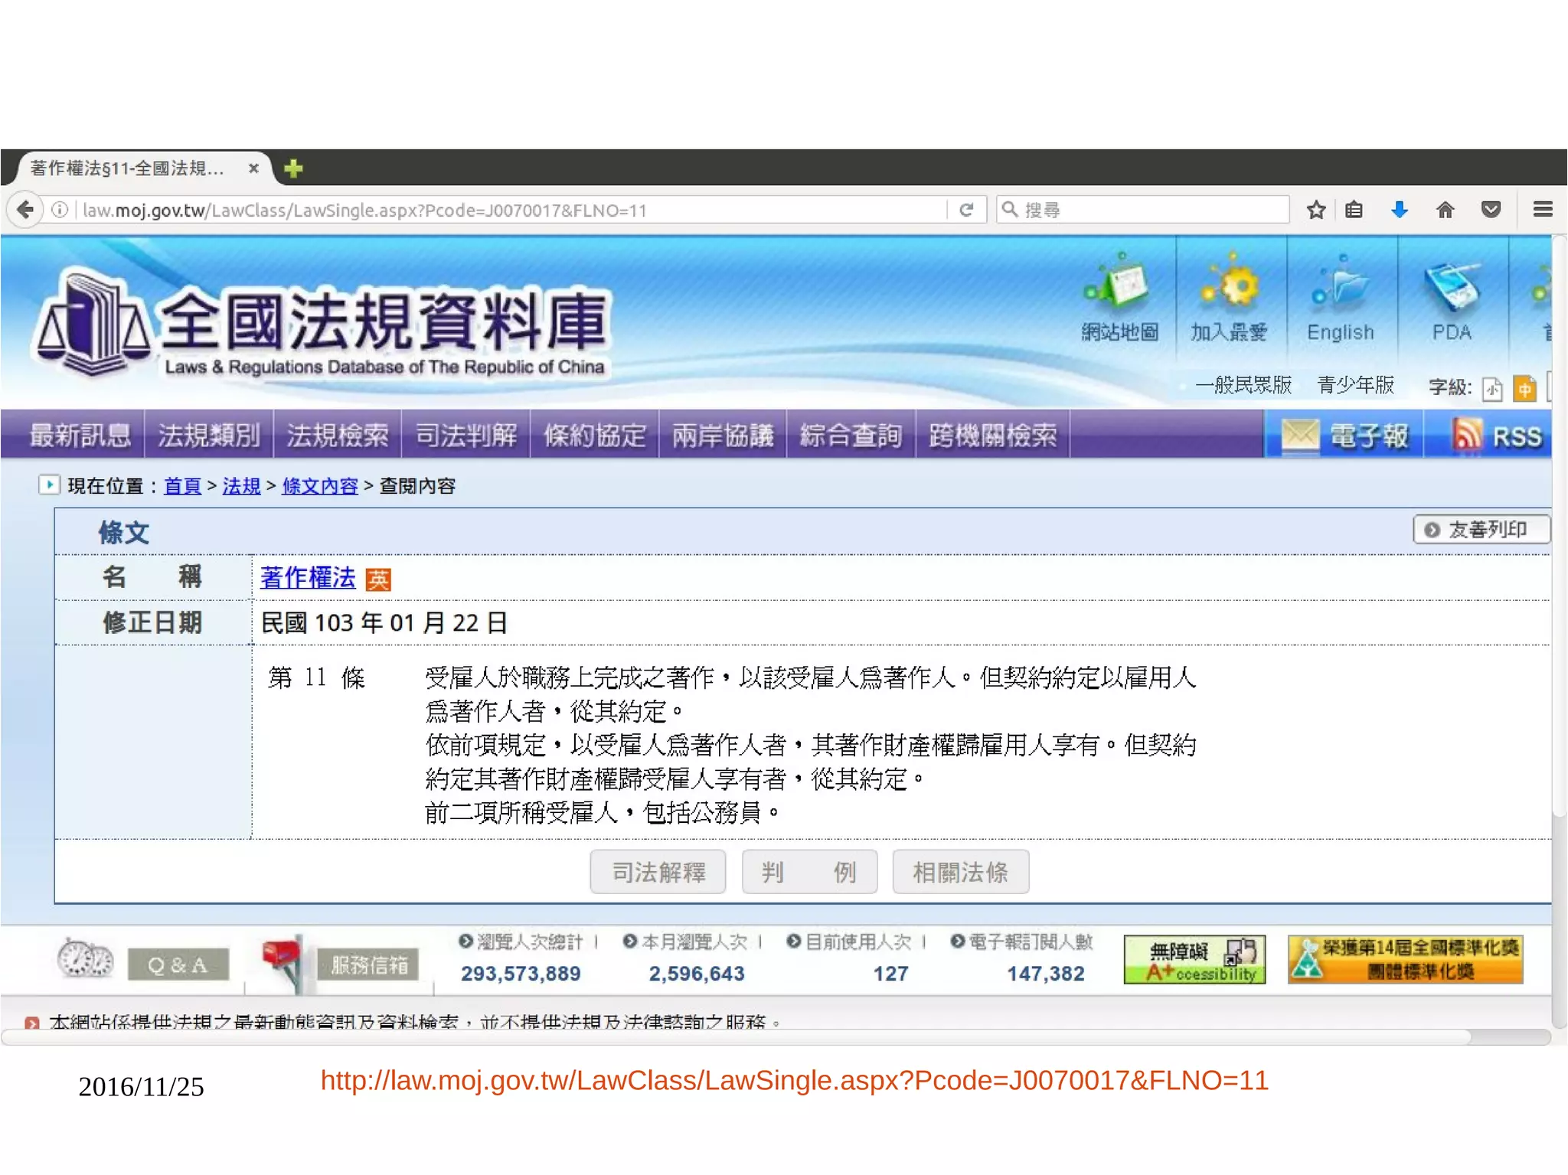Open the bookmarks list icon
The image size is (1568, 1175).
(x=1354, y=210)
